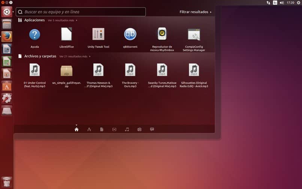The width and height of the screenshot is (302, 189).
Task: Open the system session gear menu
Action: (299, 3)
